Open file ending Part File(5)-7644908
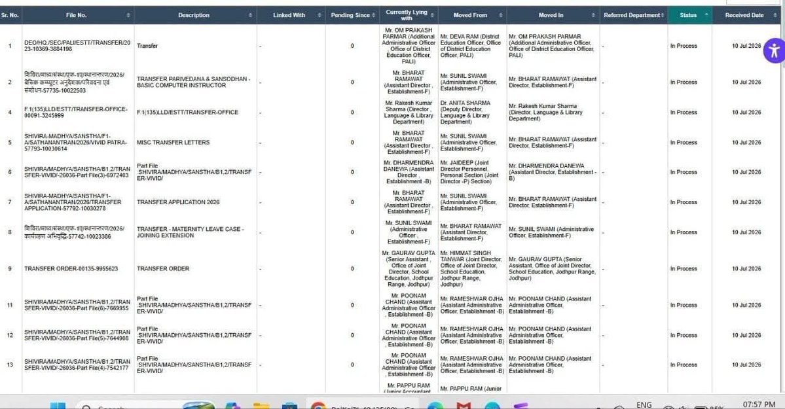Screen dimensions: 785x409 (x=77, y=336)
